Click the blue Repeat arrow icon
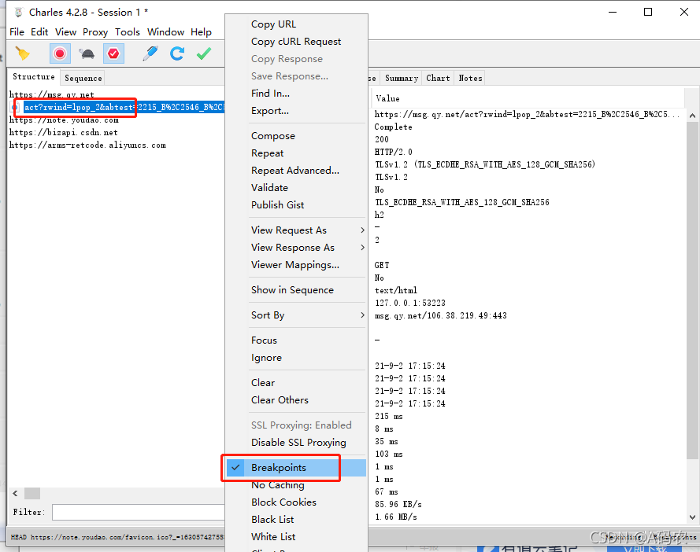This screenshot has height=552, width=700. (177, 54)
